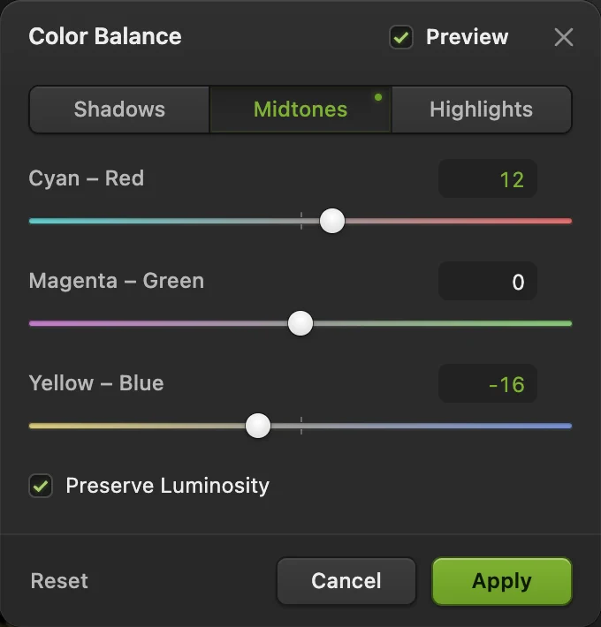Click the Magenta – Green value field
Viewport: 601px width, 627px height.
488,281
